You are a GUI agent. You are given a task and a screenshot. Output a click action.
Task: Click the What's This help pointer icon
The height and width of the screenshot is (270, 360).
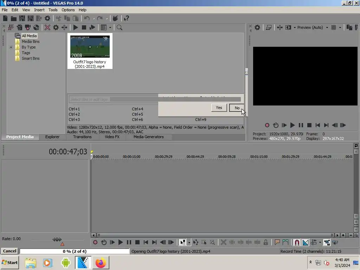point(126,18)
